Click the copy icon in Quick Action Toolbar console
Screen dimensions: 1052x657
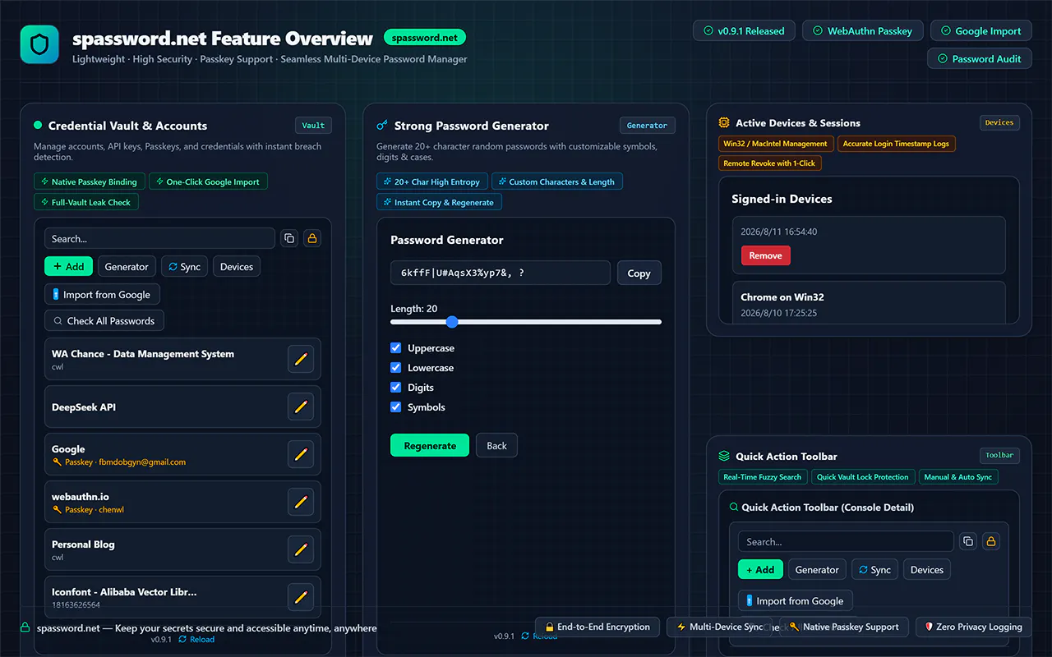point(968,541)
